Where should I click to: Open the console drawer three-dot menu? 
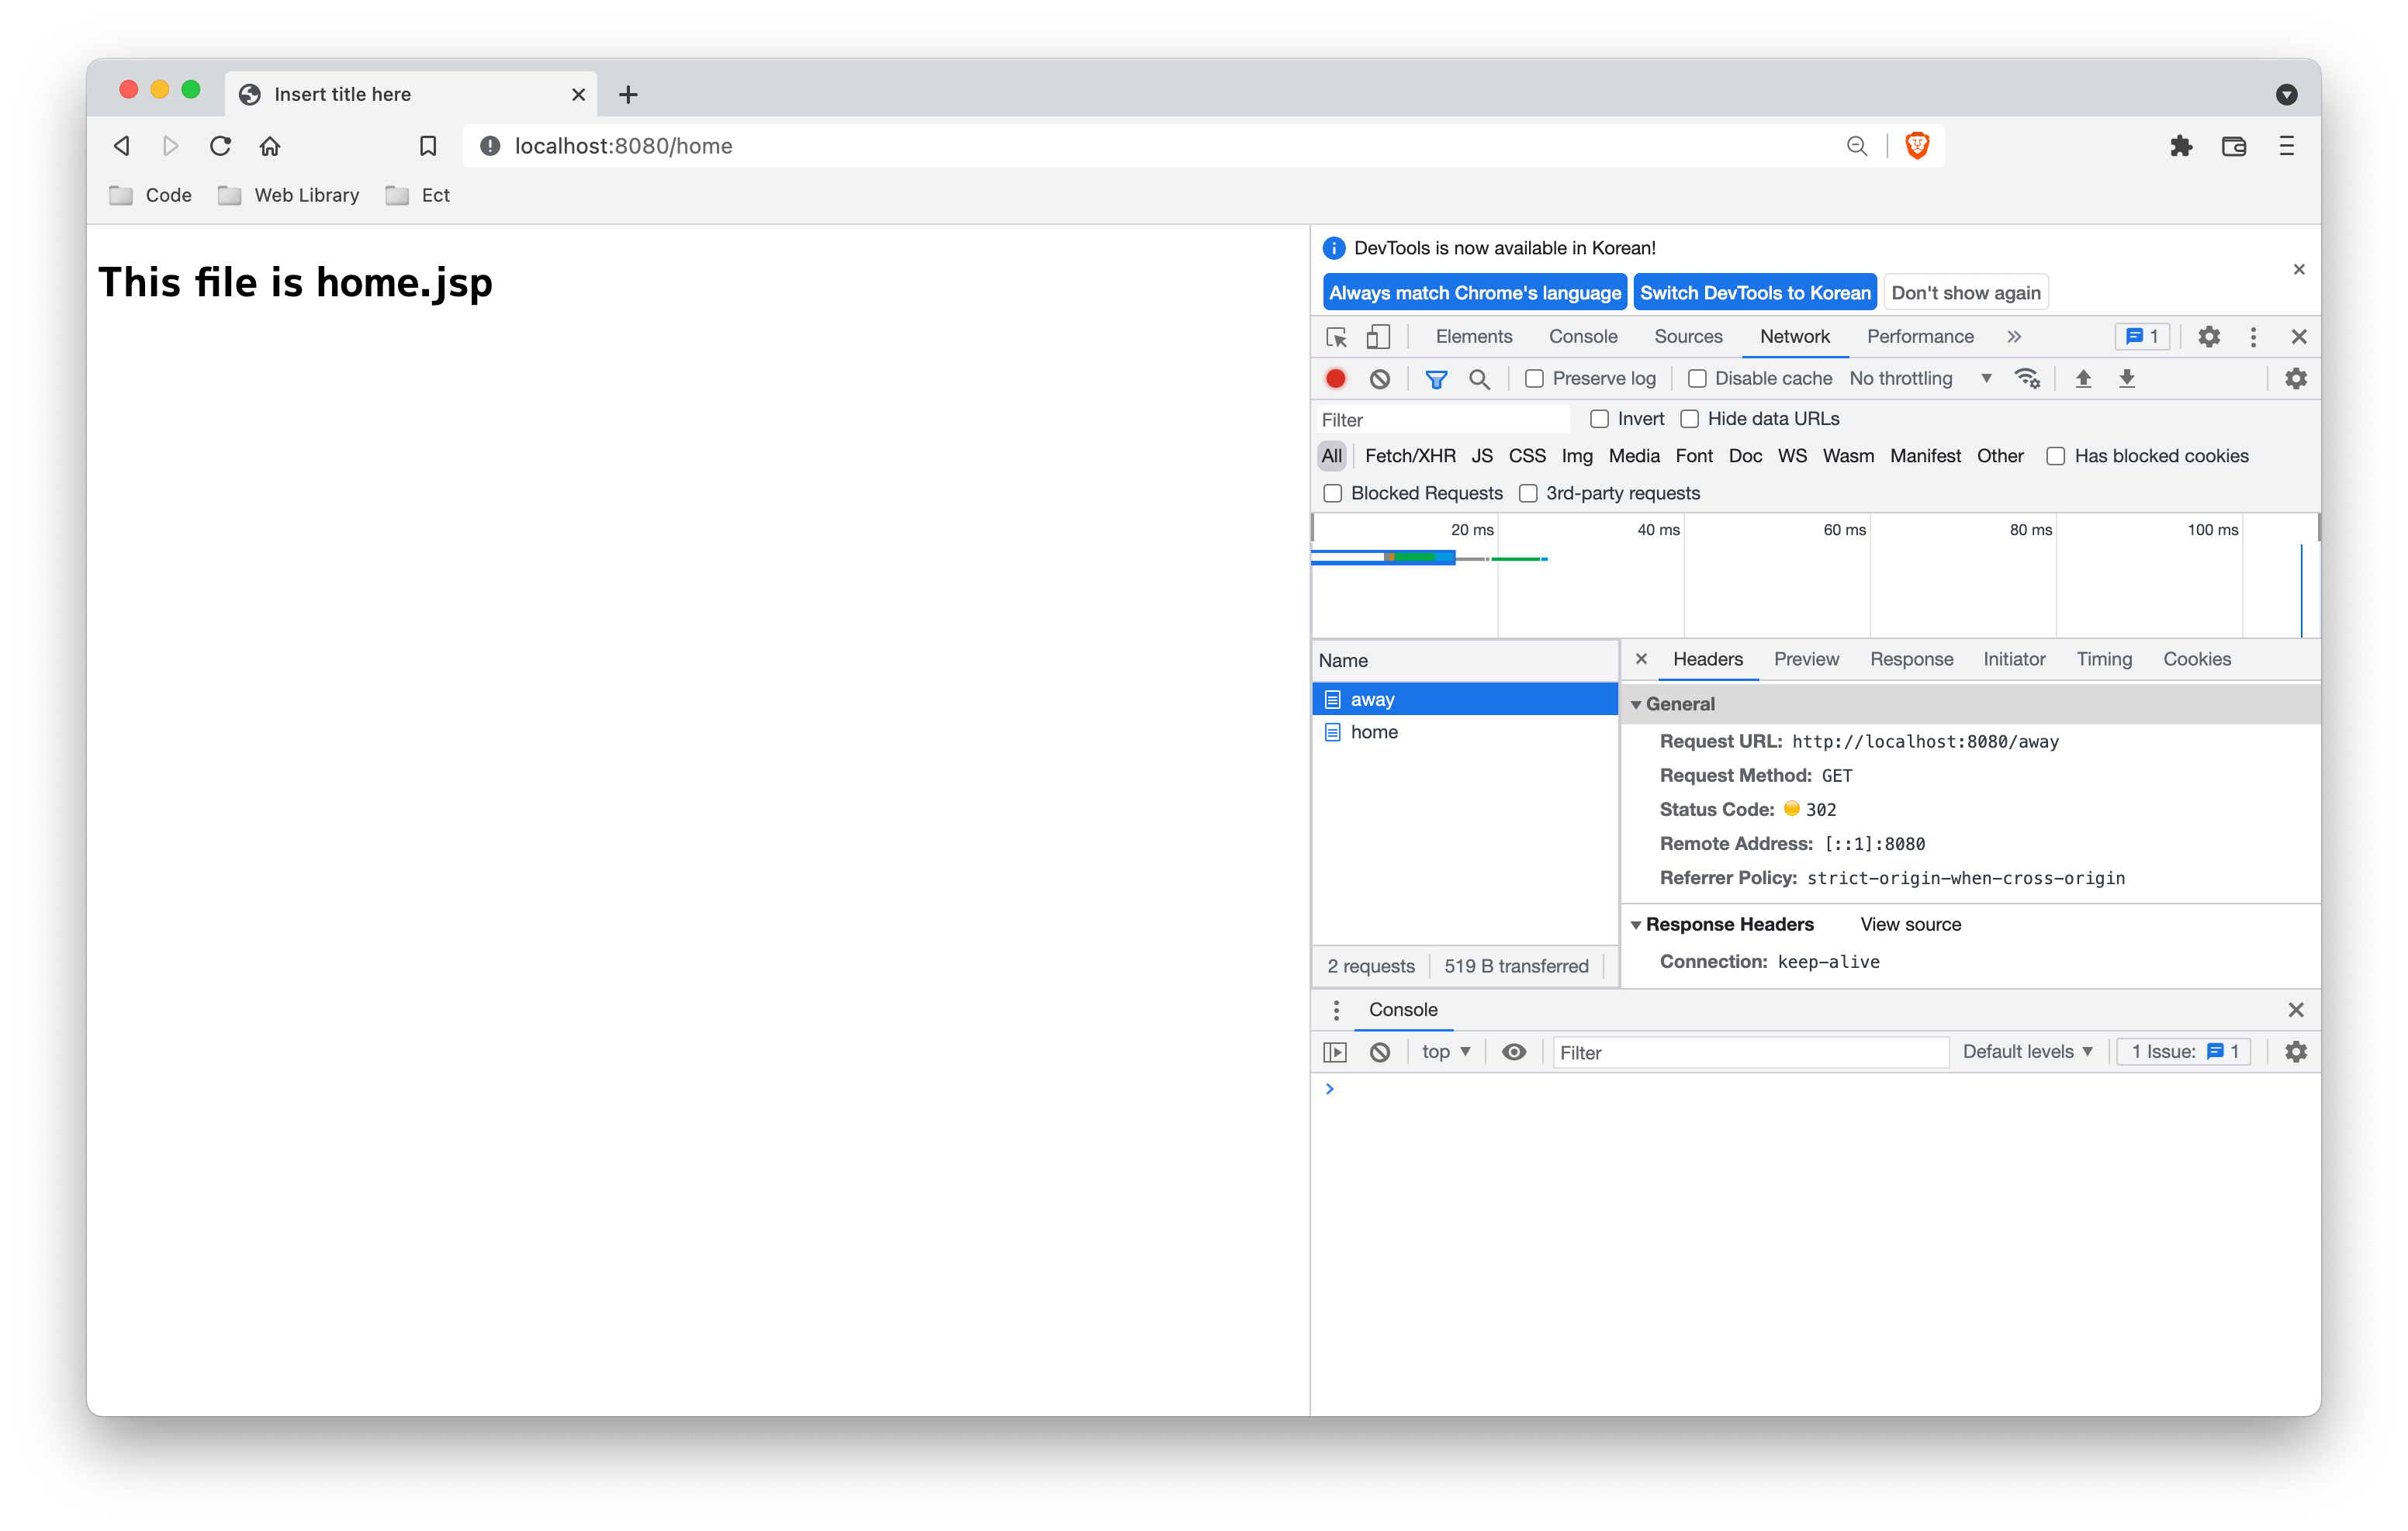click(1336, 1010)
